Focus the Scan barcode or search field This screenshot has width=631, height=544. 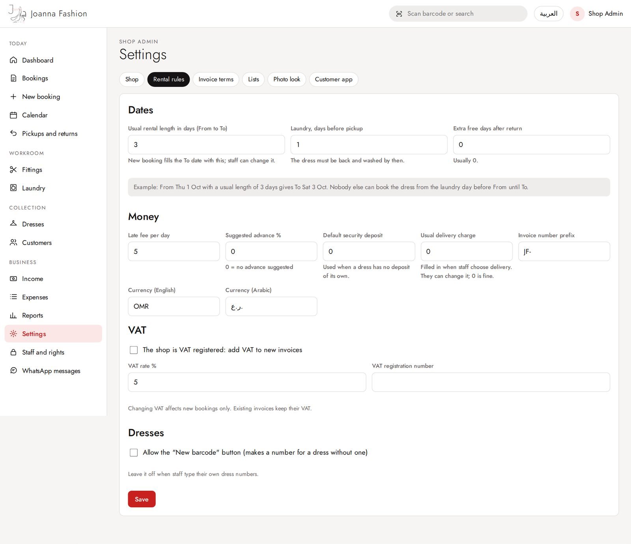tap(458, 14)
